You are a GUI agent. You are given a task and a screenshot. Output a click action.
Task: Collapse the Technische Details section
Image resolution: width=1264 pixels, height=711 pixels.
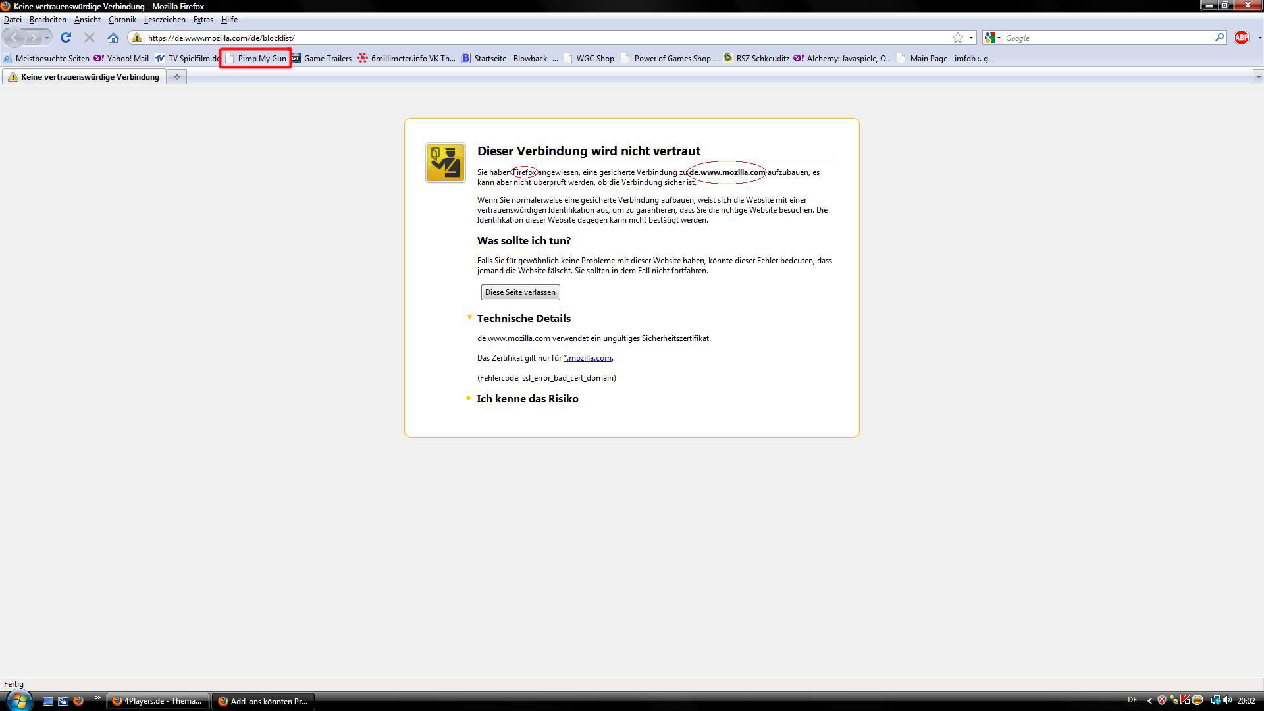469,317
